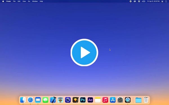Screen dimensions: 169x105
Task: Click the Siri icon in menu bar
Action: [166, 1]
